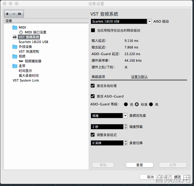This screenshot has height=186, width=194.
Task: Click the 标准 audio priority field
Action: click(x=107, y=116)
